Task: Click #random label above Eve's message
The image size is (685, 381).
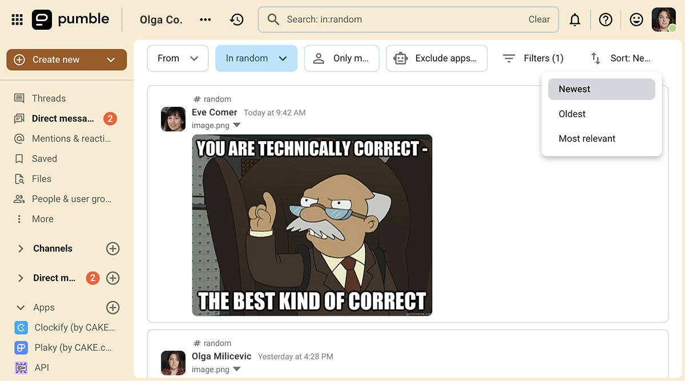Action: point(212,99)
